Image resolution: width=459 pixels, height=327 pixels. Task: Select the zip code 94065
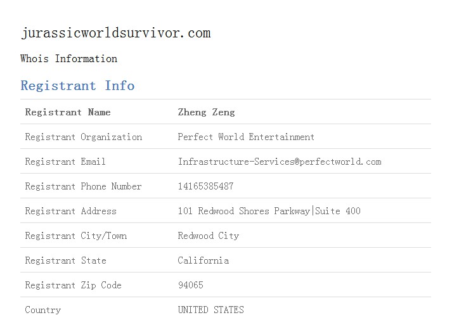[x=191, y=285]
